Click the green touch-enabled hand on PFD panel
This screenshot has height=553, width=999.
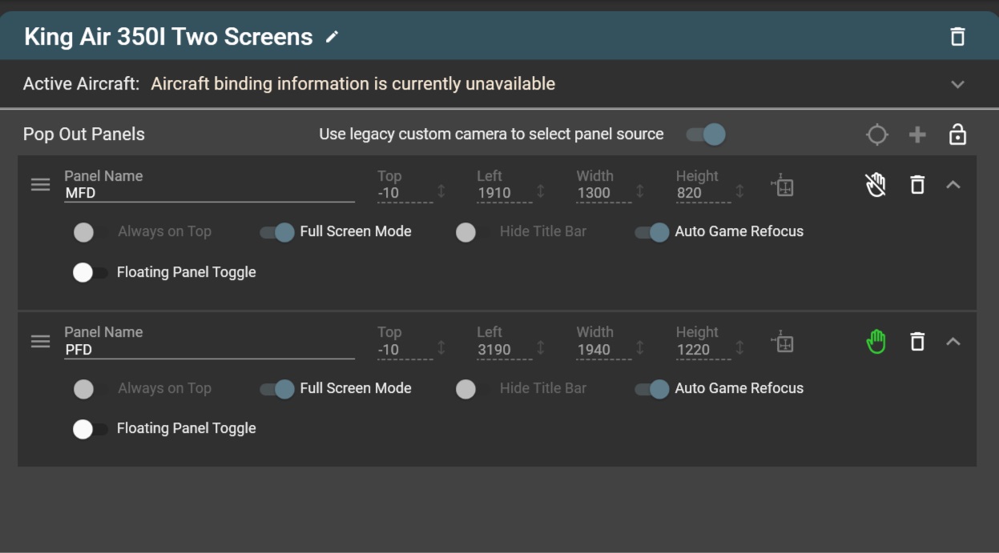click(876, 341)
